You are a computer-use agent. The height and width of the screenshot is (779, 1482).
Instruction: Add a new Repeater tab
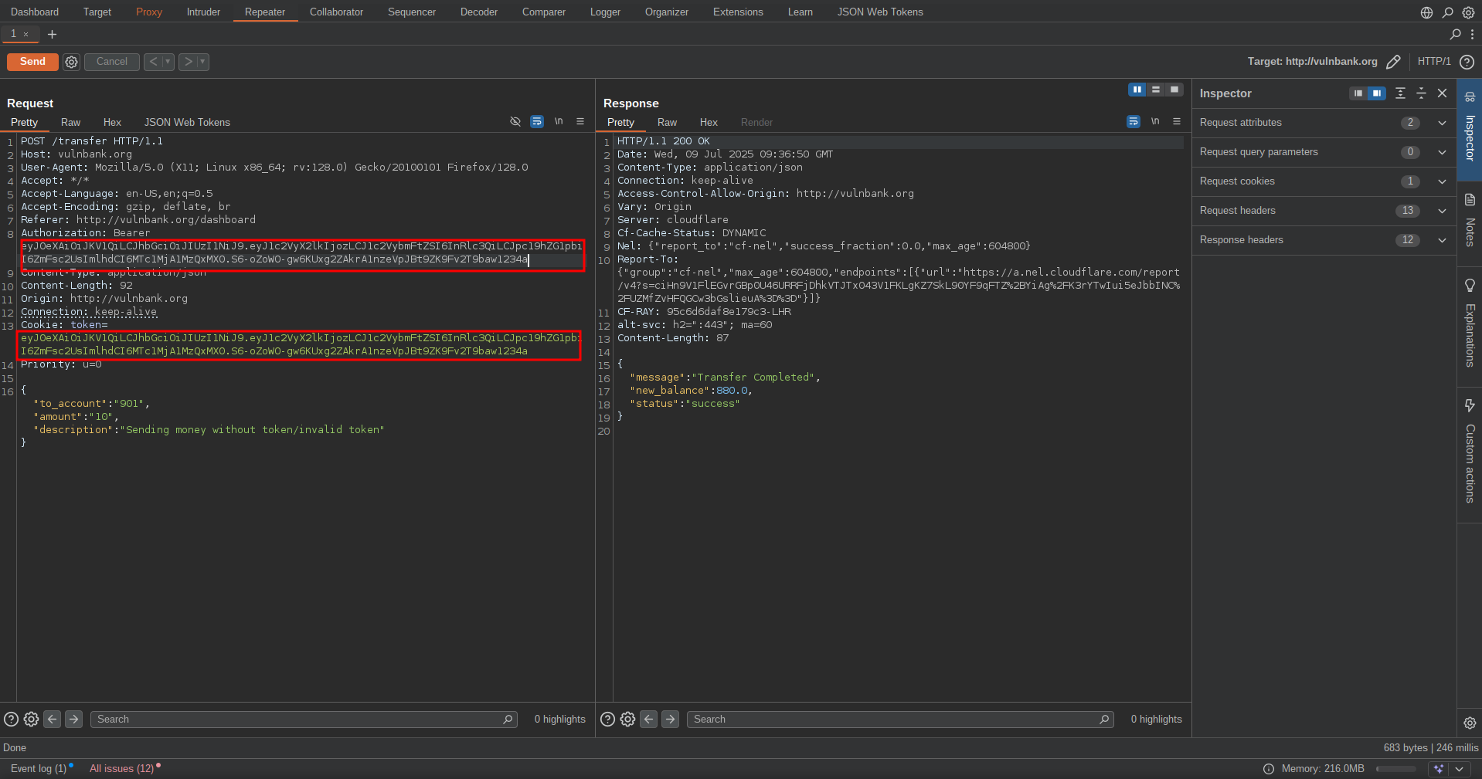click(x=52, y=34)
